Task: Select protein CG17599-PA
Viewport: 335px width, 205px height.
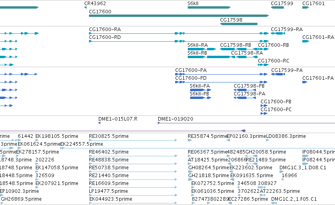Action: pos(278,74)
